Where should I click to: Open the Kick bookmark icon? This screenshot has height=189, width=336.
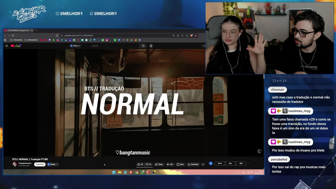pos(54,40)
